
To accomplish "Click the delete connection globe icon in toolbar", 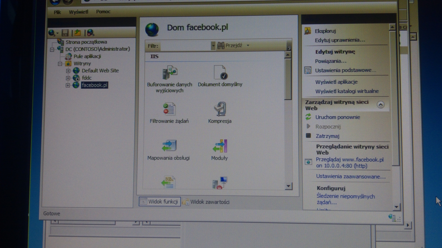I will click(90, 33).
